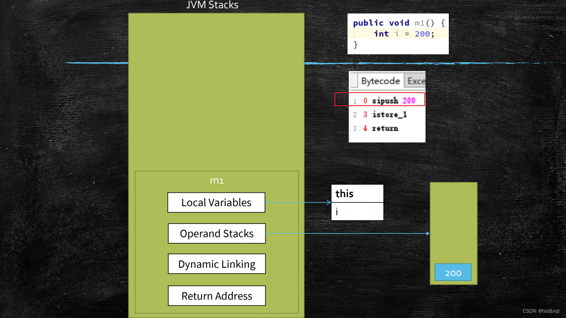Select the Return Address box
This screenshot has width=566, height=318.
[217, 296]
